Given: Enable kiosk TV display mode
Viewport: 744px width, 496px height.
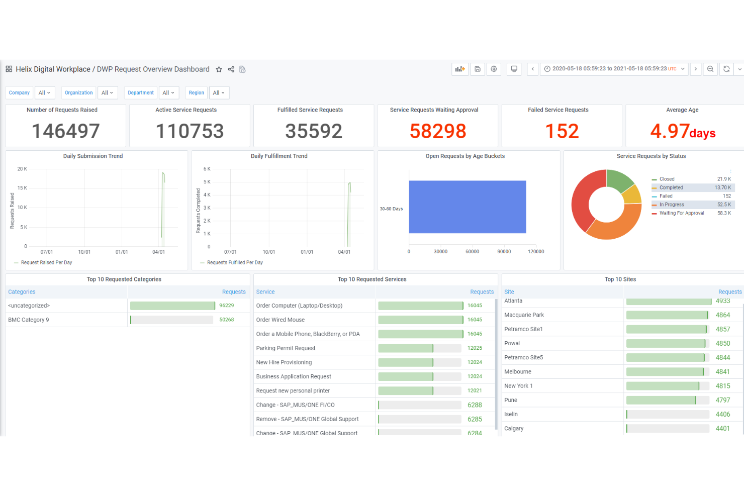Looking at the screenshot, I should tap(514, 69).
